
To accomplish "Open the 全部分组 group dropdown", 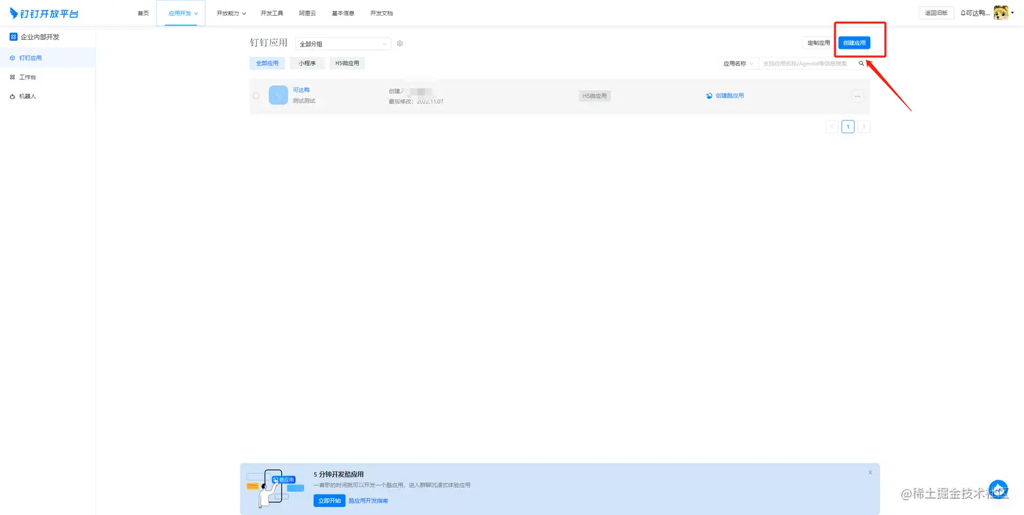I will [343, 44].
